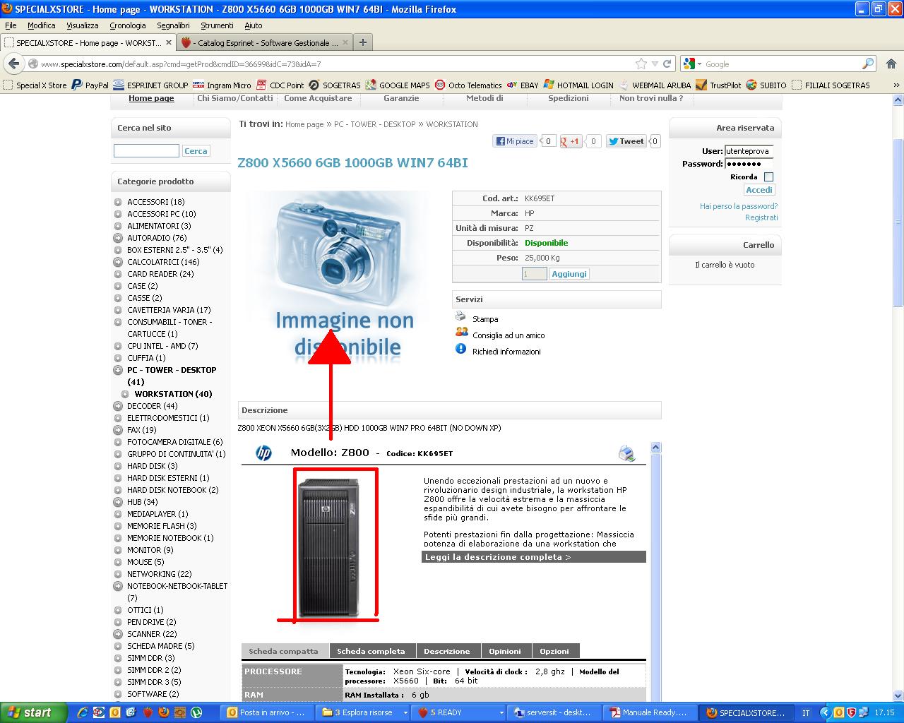Viewport: 904px width, 723px height.
Task: Open the Strumenti menu
Action: (x=217, y=25)
